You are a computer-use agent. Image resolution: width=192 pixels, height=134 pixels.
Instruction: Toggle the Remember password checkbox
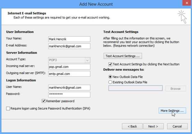[44, 101]
